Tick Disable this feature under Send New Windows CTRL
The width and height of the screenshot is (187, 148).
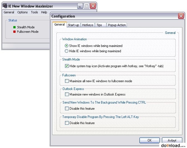[x=67, y=109]
